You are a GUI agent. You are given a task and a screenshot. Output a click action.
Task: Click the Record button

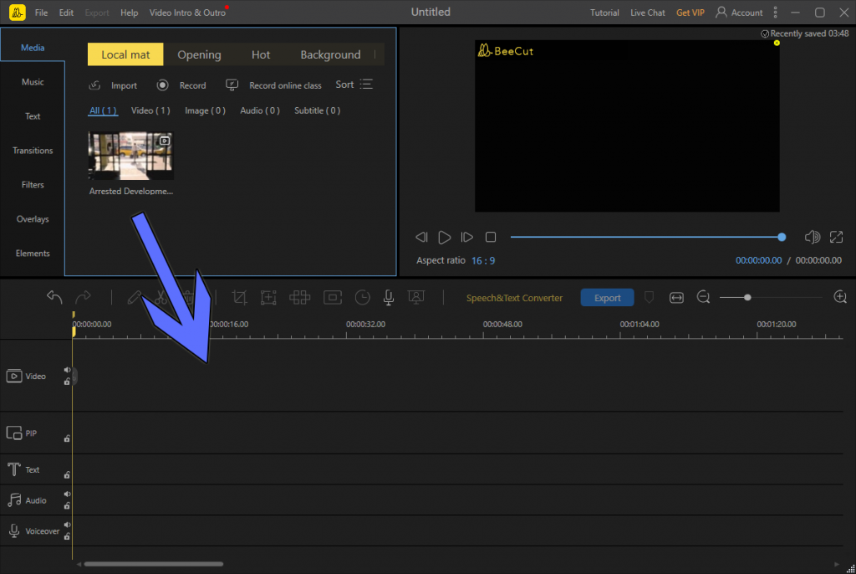pos(181,85)
